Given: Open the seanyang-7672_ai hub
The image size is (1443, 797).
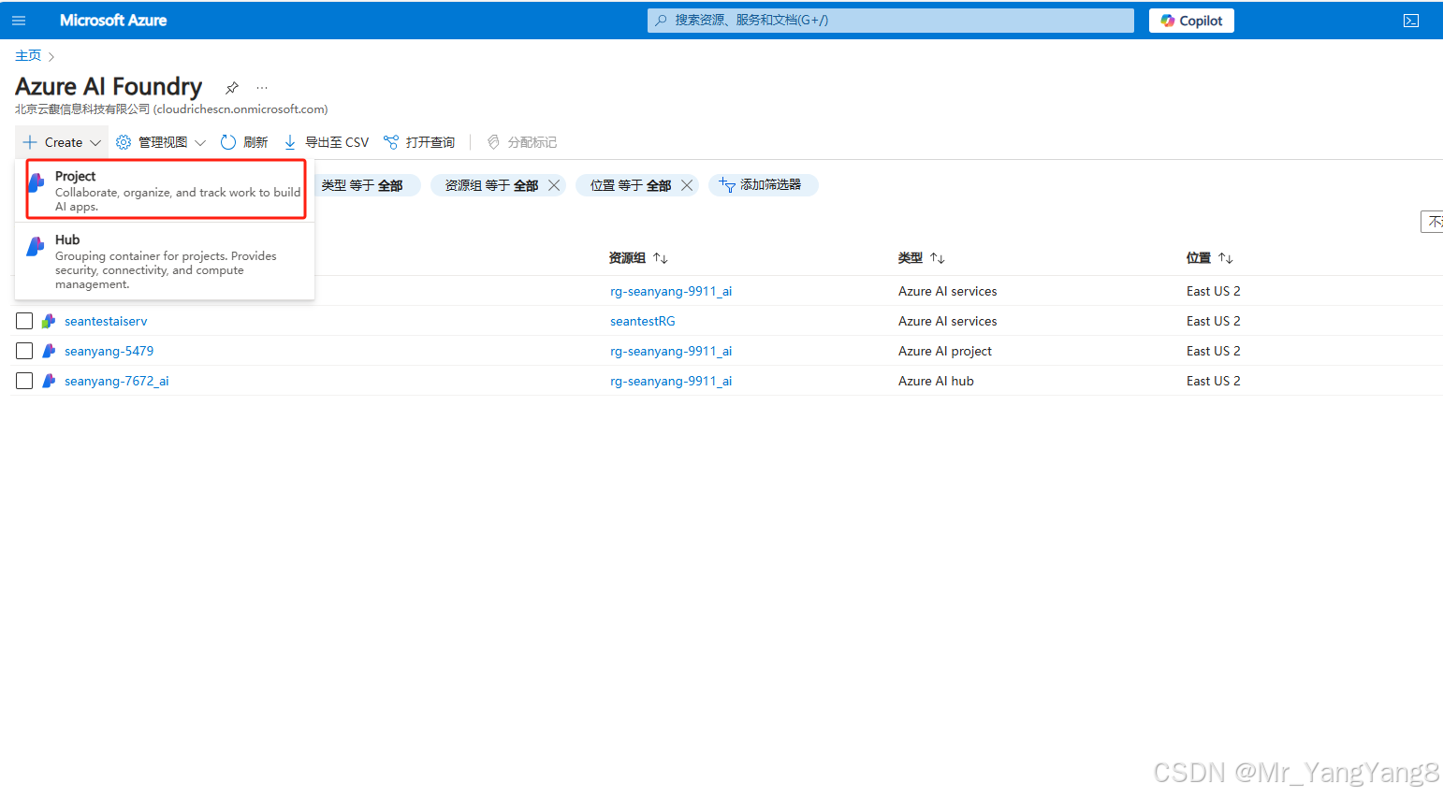Looking at the screenshot, I should point(116,381).
